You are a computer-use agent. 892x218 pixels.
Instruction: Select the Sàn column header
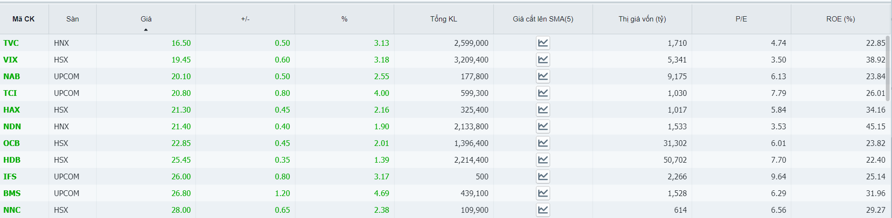72,19
